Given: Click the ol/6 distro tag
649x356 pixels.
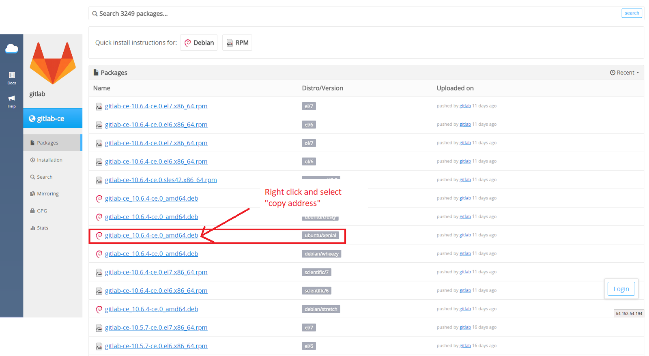Looking at the screenshot, I should (x=309, y=161).
